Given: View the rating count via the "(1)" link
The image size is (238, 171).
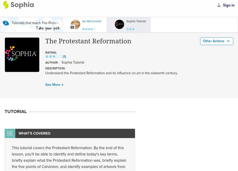Looking at the screenshot, I should click(64, 56).
